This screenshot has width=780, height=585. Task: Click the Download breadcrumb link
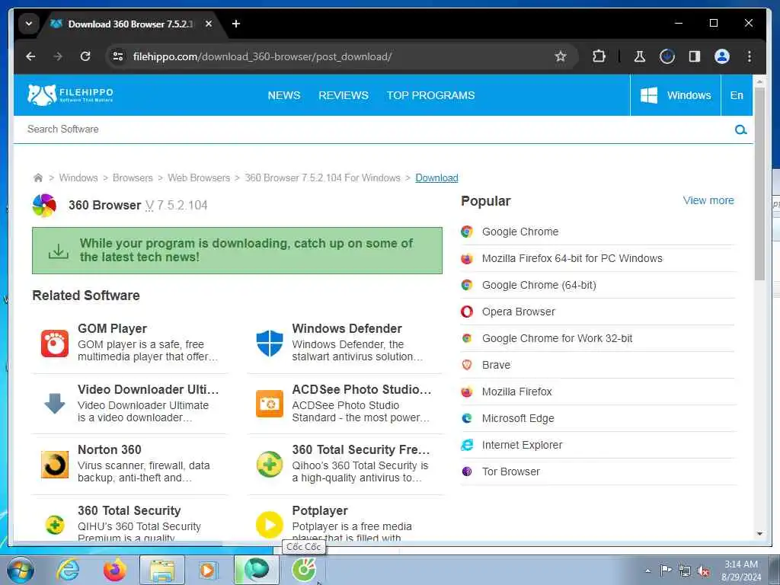tap(436, 178)
